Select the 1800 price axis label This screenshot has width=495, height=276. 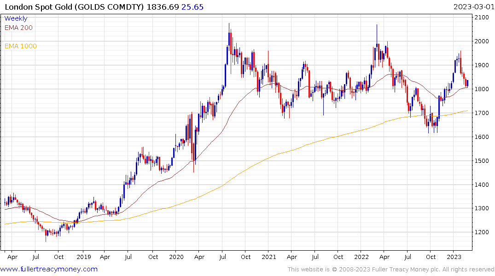(482, 89)
